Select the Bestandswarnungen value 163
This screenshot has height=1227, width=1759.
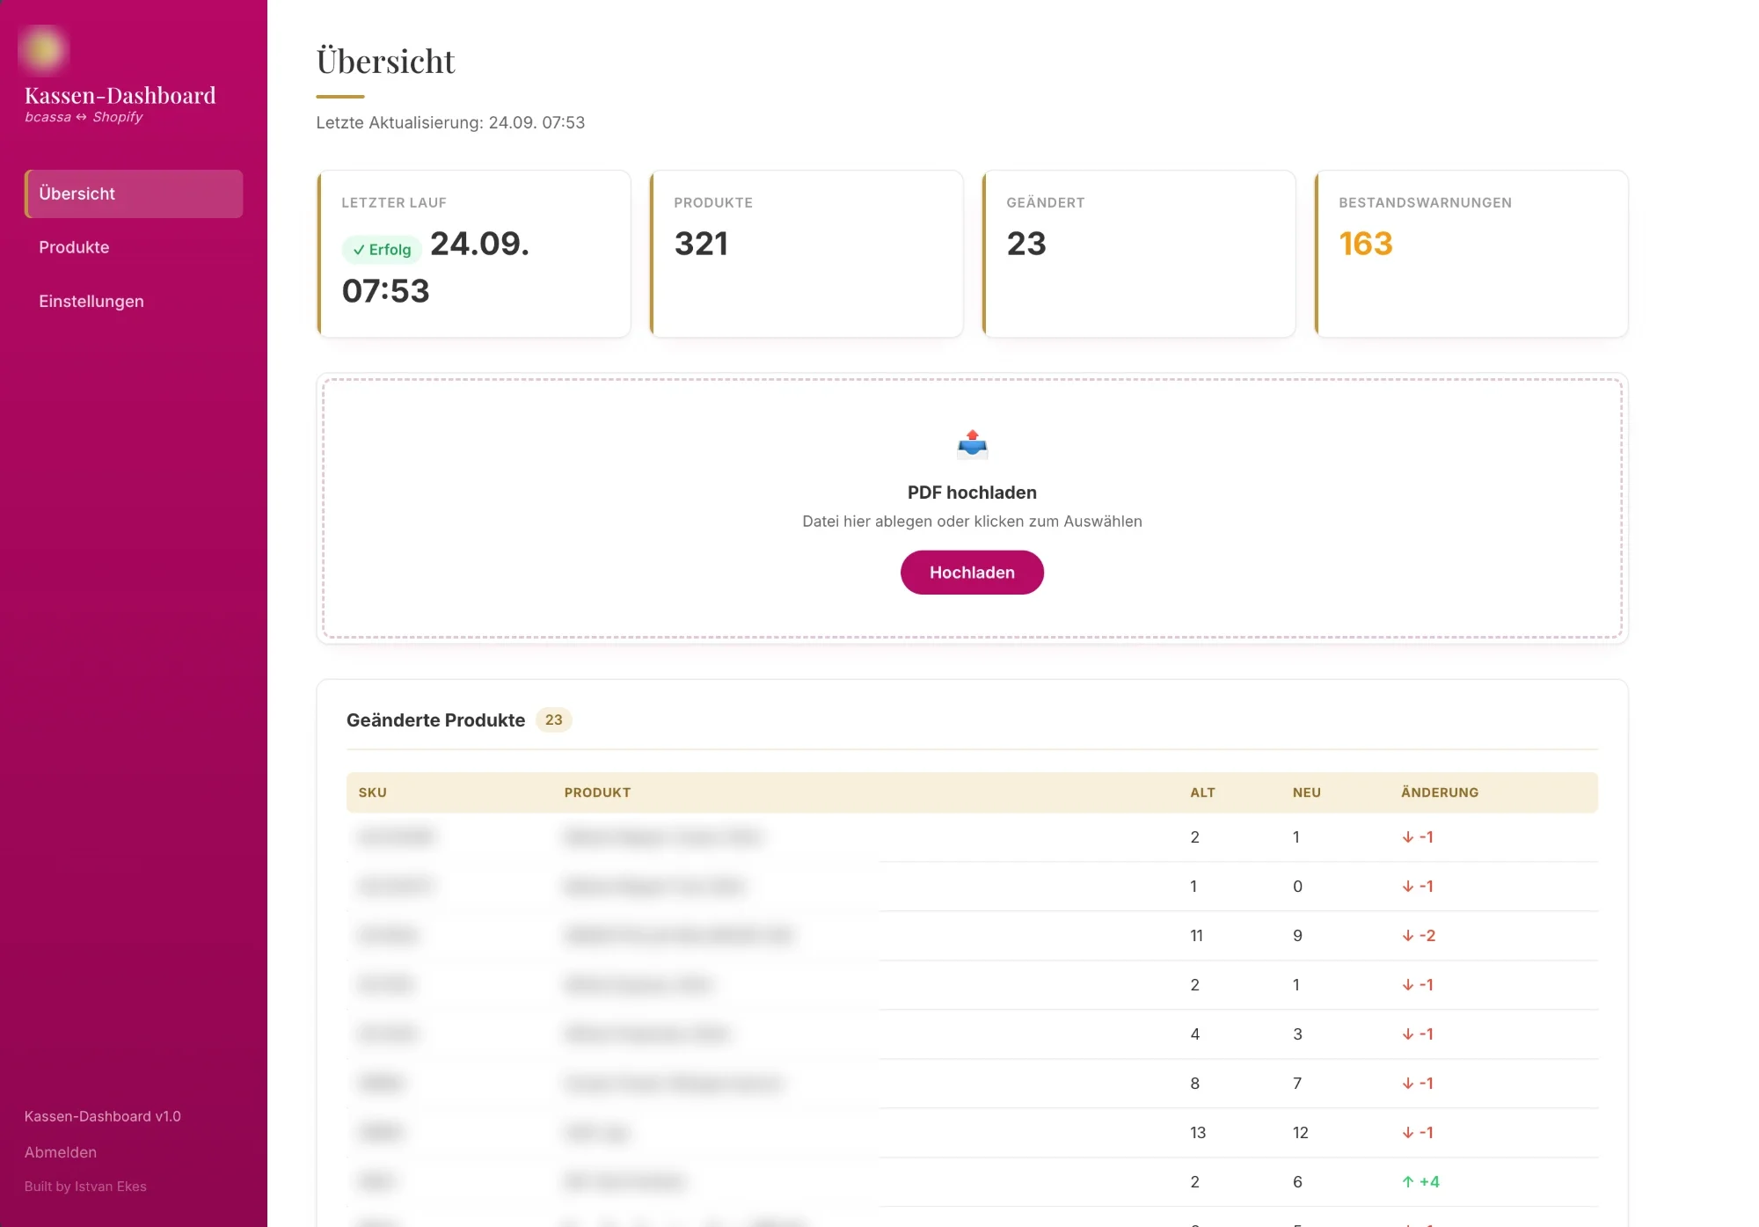[x=1366, y=244]
